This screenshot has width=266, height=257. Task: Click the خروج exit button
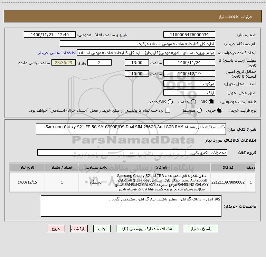click(x=56, y=229)
